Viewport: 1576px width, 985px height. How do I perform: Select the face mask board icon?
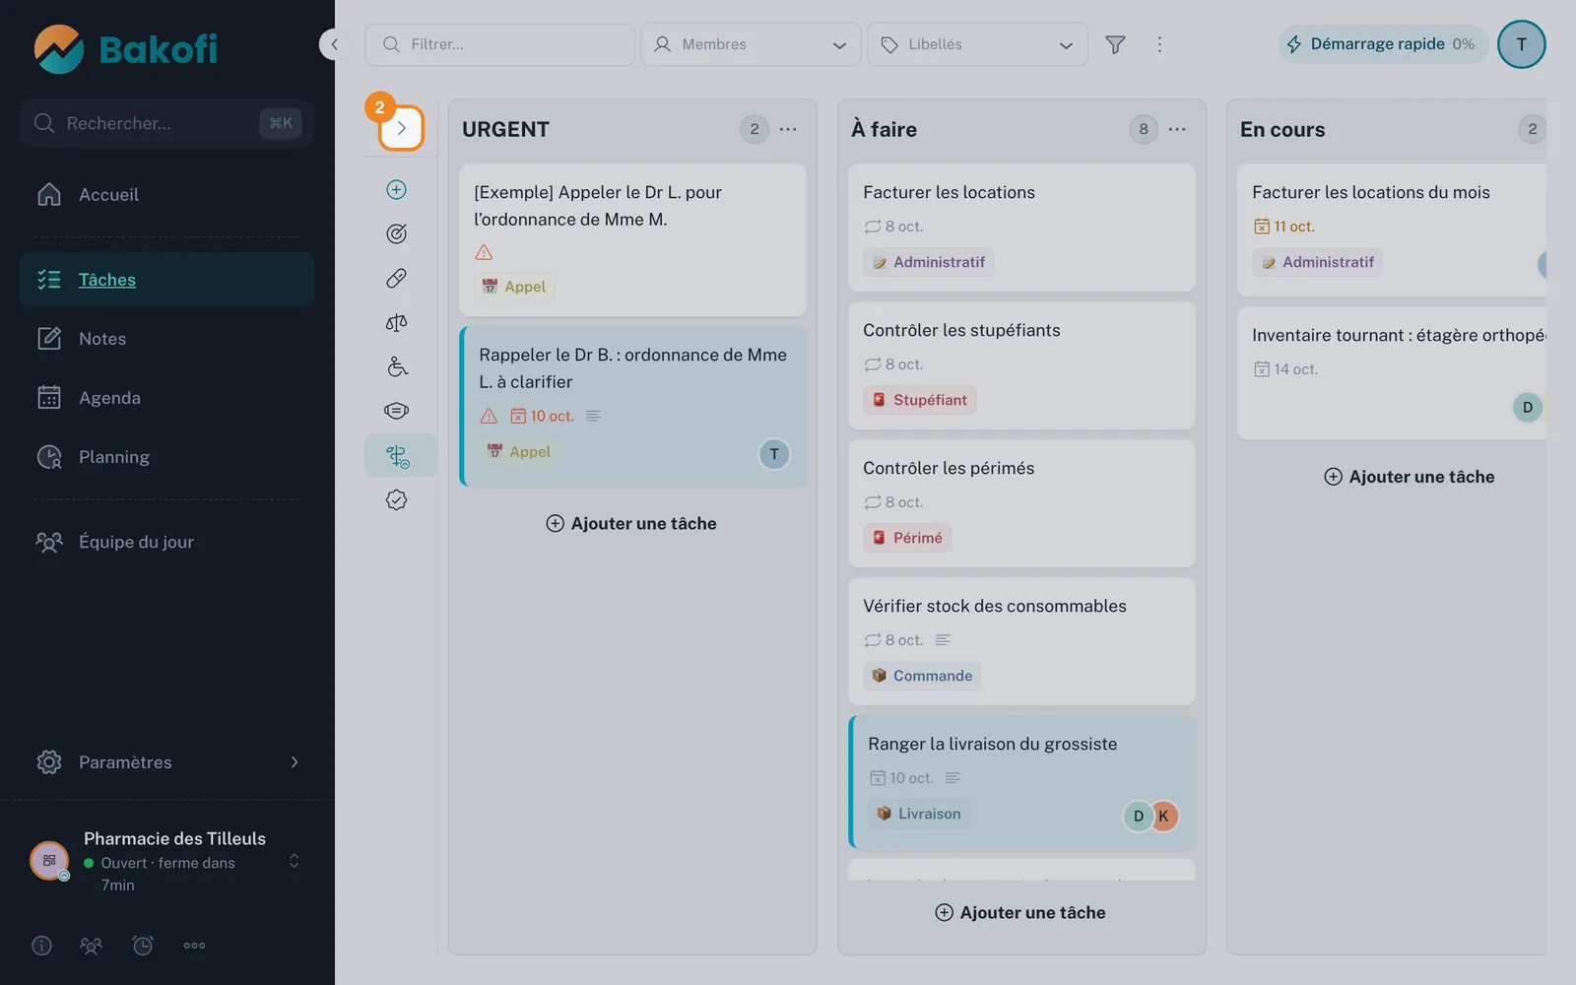pos(396,411)
